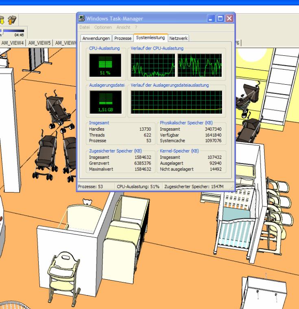Switch to the Prozesse tab

tap(123, 38)
